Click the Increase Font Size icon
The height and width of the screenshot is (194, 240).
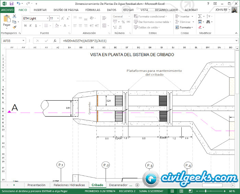tap(63, 18)
